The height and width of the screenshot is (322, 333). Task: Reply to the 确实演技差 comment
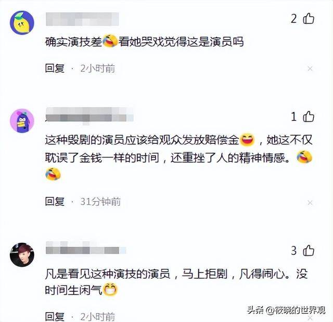(55, 68)
